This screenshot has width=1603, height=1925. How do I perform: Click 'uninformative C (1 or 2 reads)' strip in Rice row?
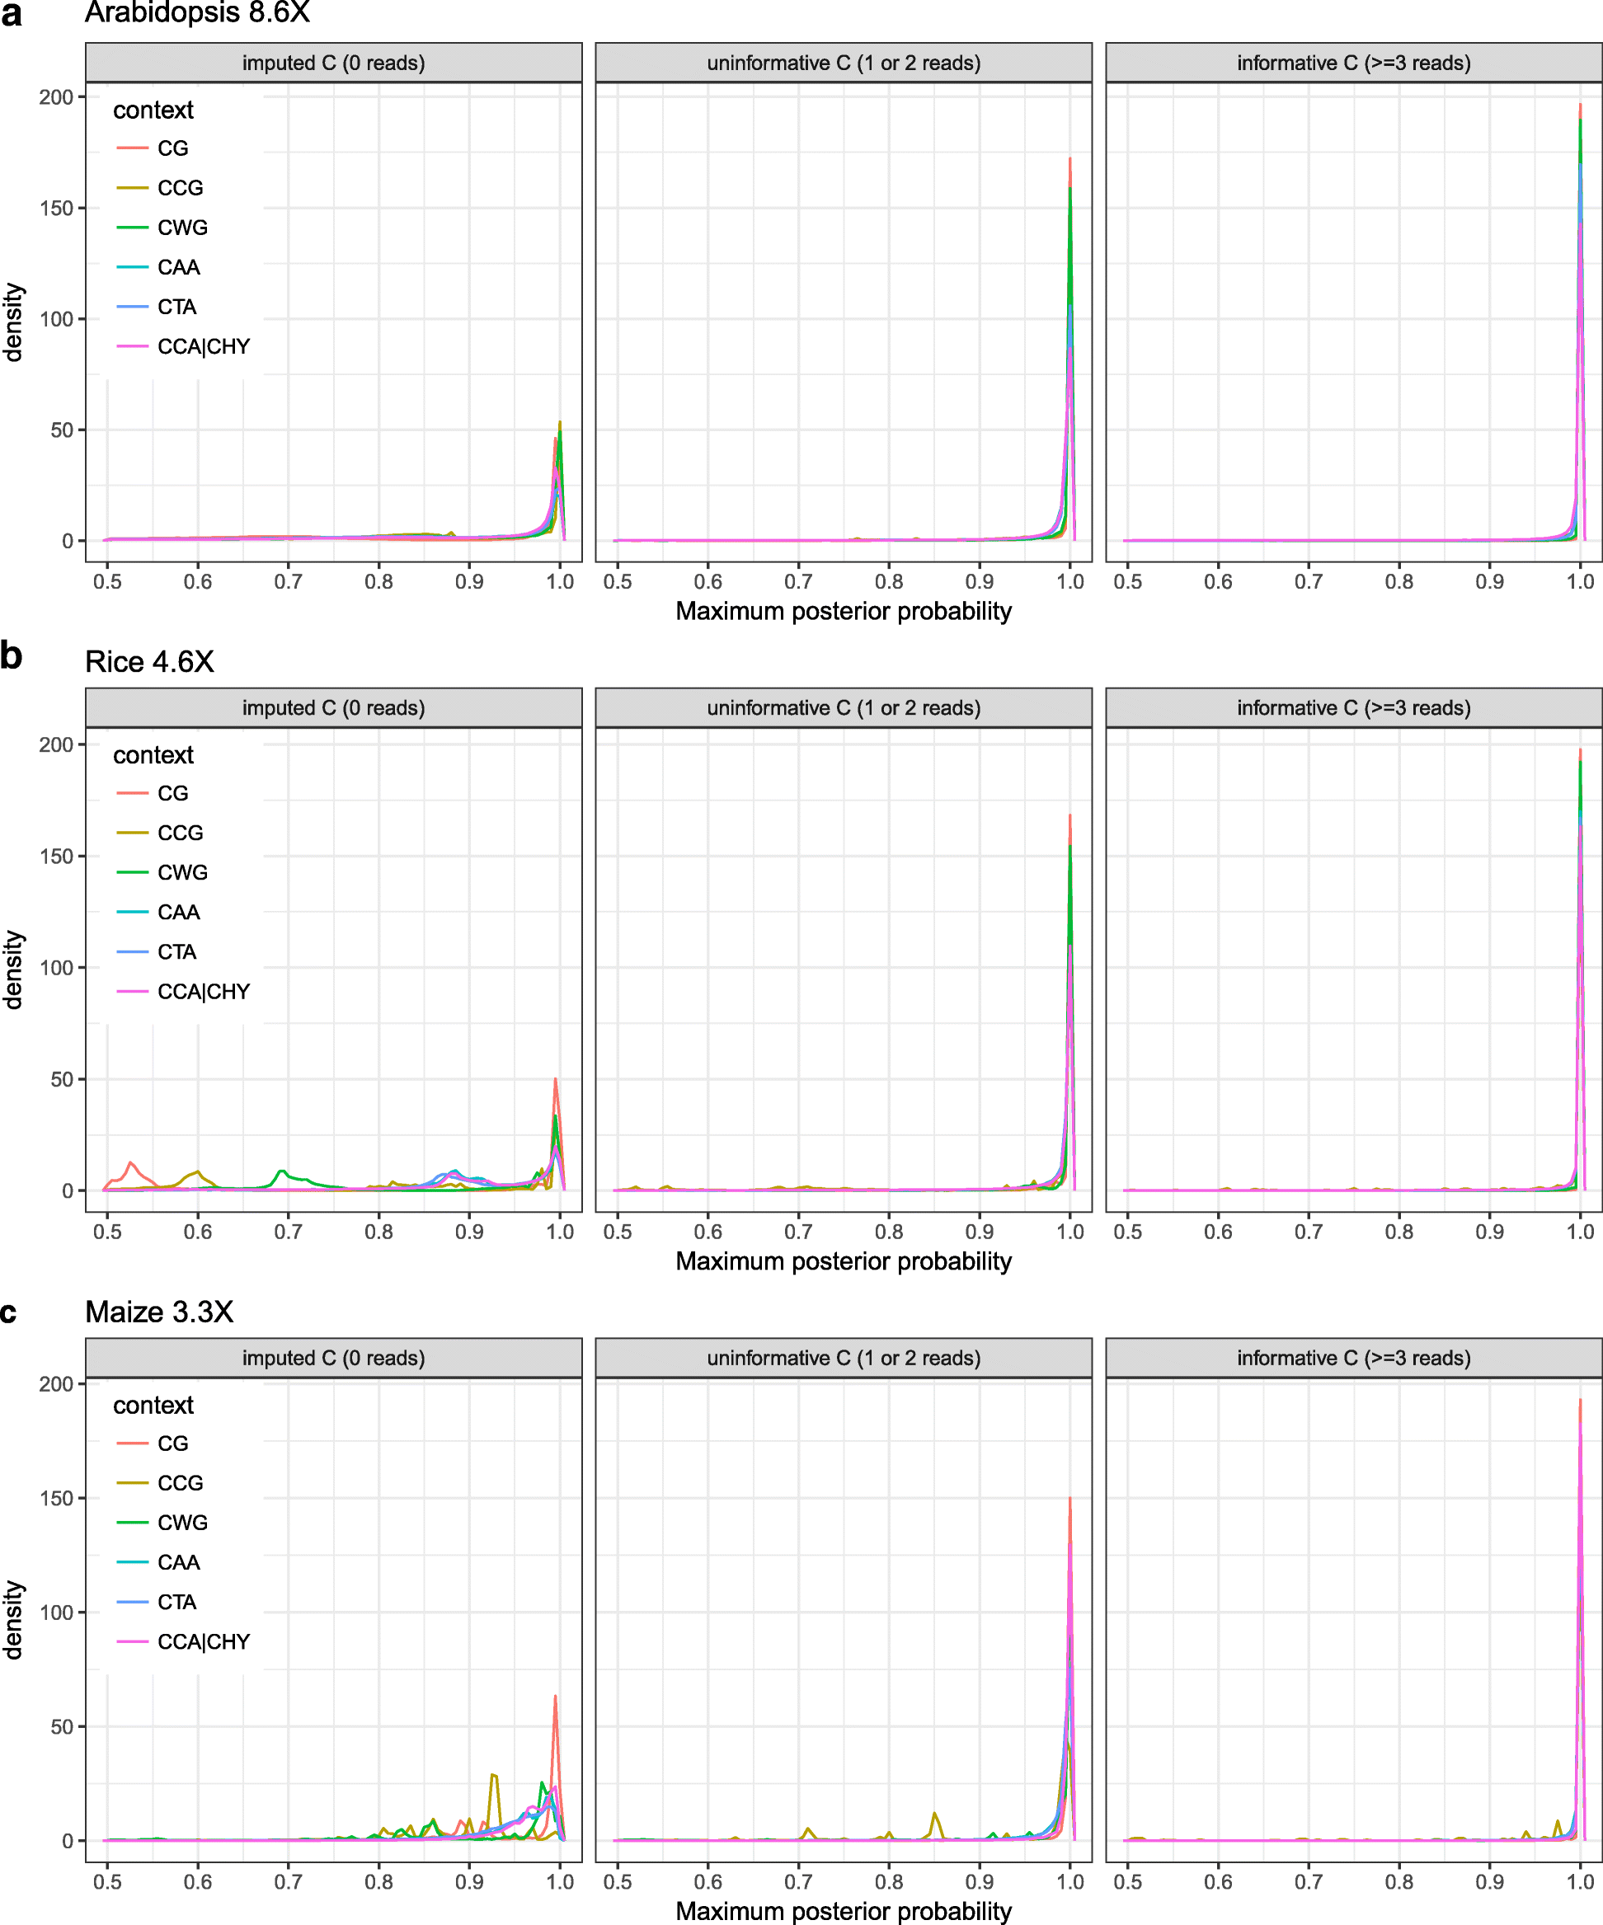tap(844, 707)
